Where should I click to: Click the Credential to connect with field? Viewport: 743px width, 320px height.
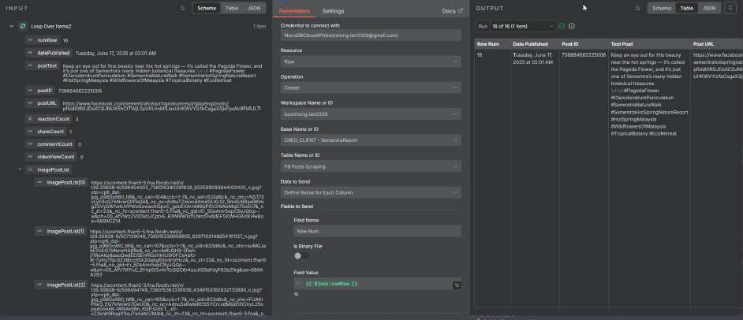371,35
